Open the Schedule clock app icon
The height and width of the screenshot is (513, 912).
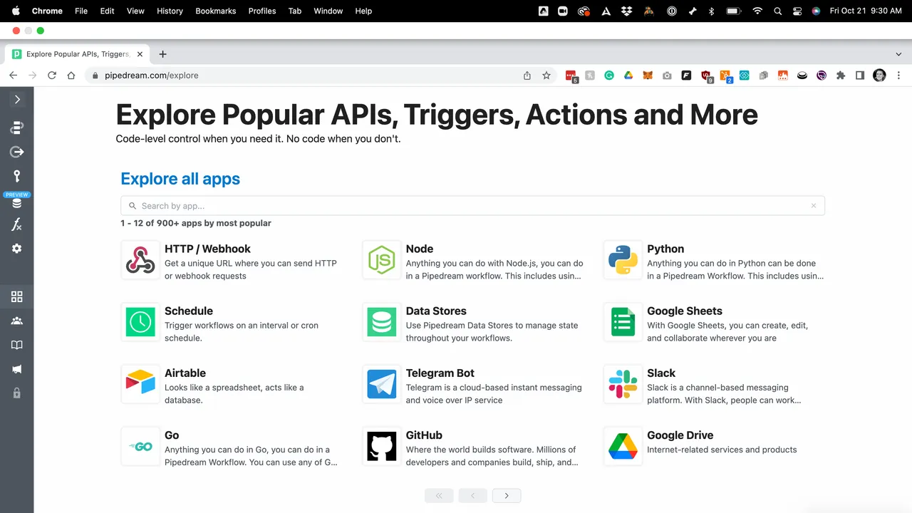point(140,322)
